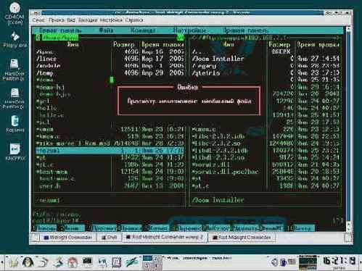The width and height of the screenshot is (362, 271).
Task: Click the new session icon left of Konsole tabs
Action: click(x=35, y=238)
